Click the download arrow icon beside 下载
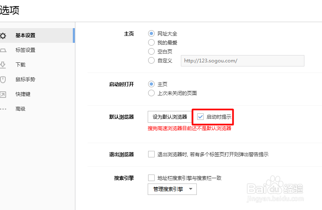The image size is (322, 210). click(3, 65)
